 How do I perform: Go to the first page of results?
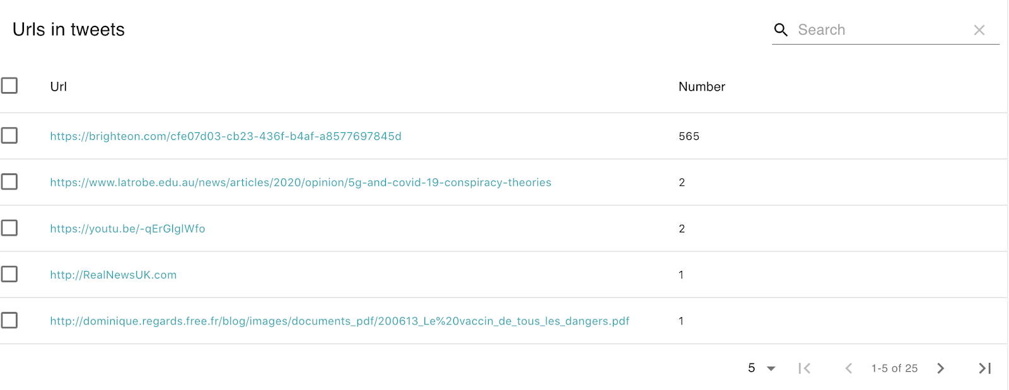pos(804,369)
